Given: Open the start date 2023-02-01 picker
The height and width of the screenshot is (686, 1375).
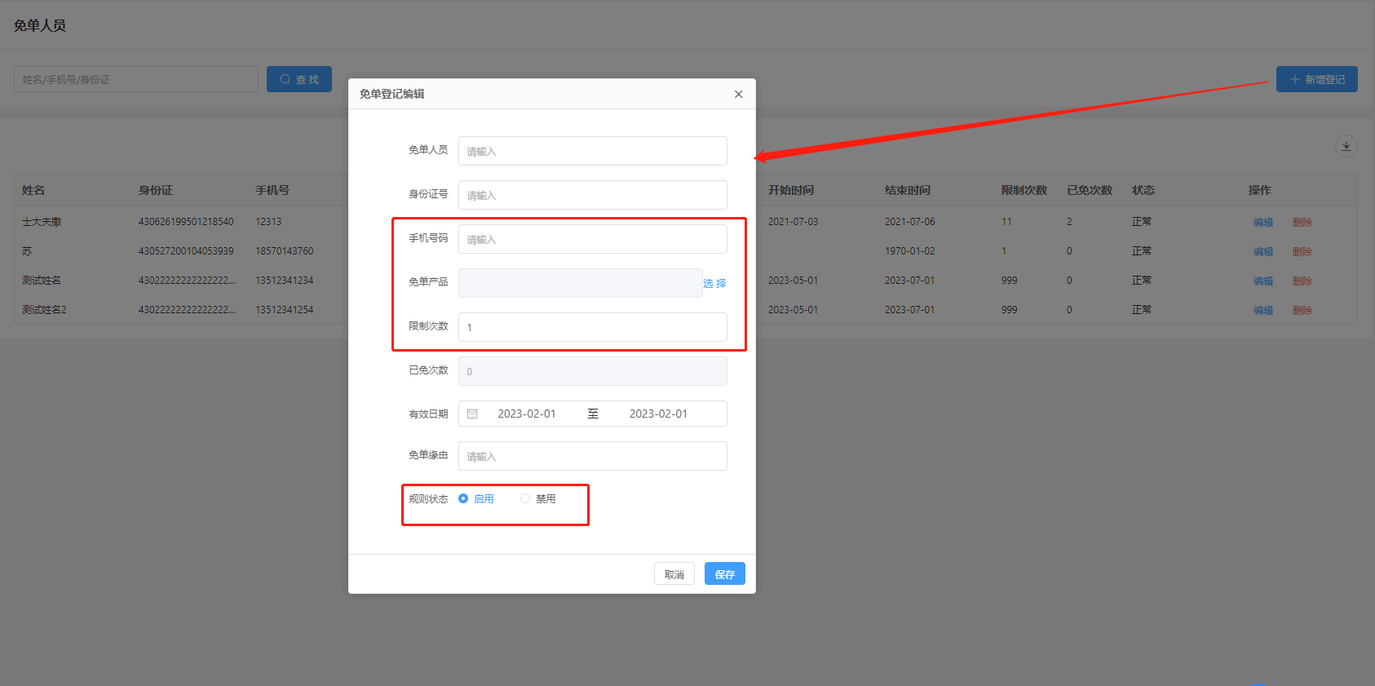Looking at the screenshot, I should tap(527, 414).
